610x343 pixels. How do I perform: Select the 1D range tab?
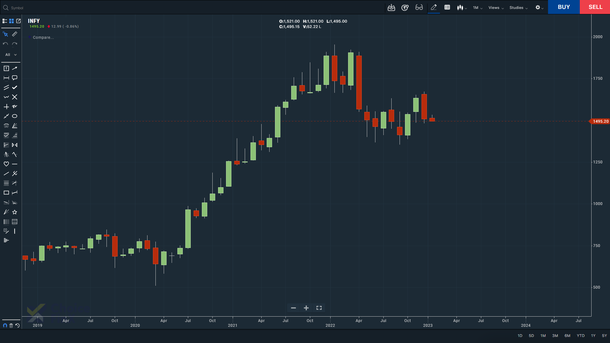tap(520, 336)
